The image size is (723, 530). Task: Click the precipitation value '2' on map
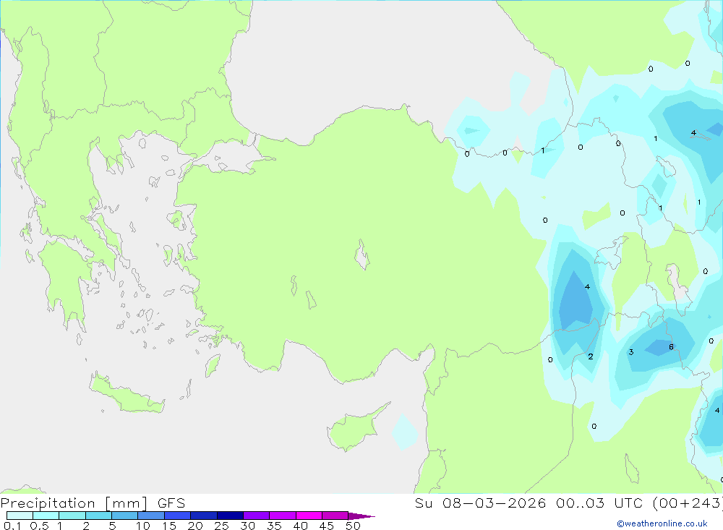point(591,356)
